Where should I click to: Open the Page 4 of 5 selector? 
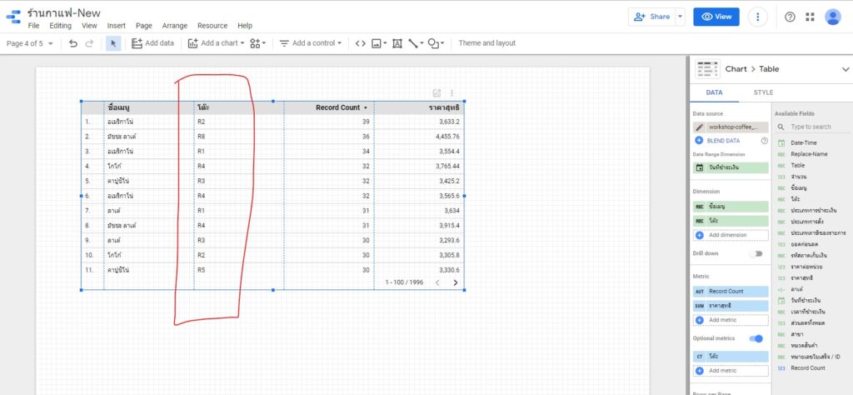coord(30,43)
